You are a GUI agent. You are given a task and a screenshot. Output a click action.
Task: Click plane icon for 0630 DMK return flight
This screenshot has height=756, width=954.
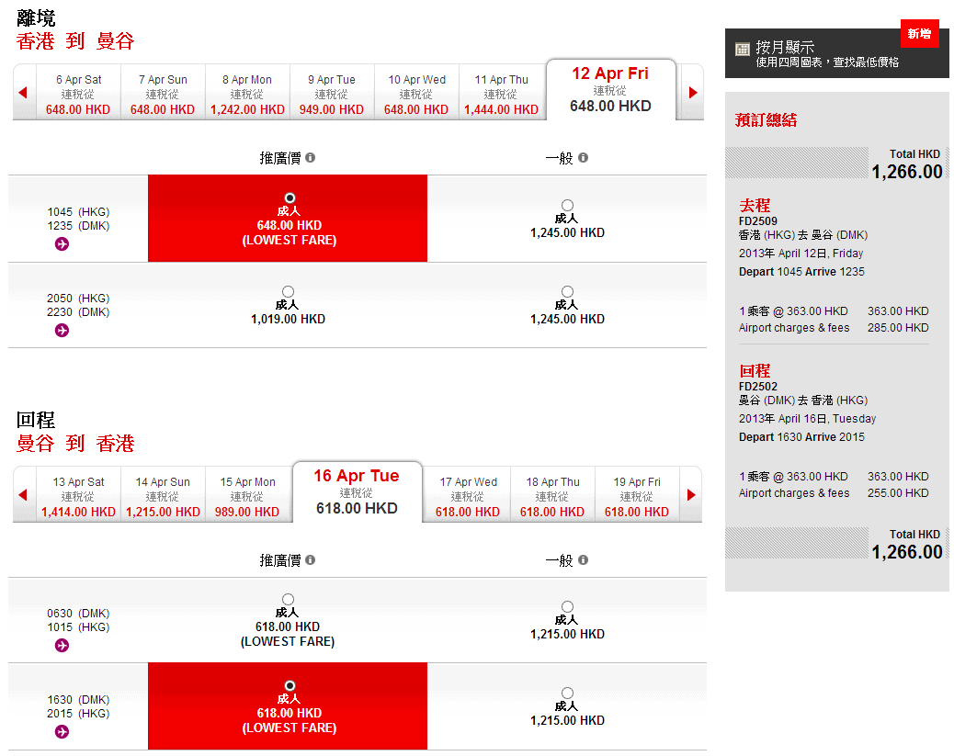pyautogui.click(x=62, y=645)
